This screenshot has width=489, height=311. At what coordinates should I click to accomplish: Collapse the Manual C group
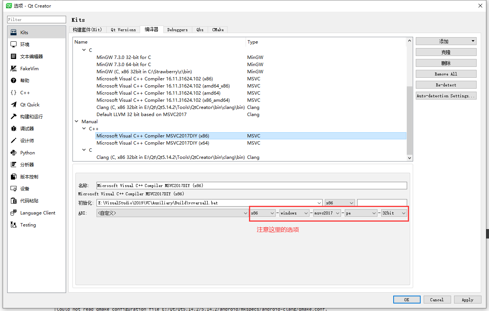pyautogui.click(x=84, y=150)
